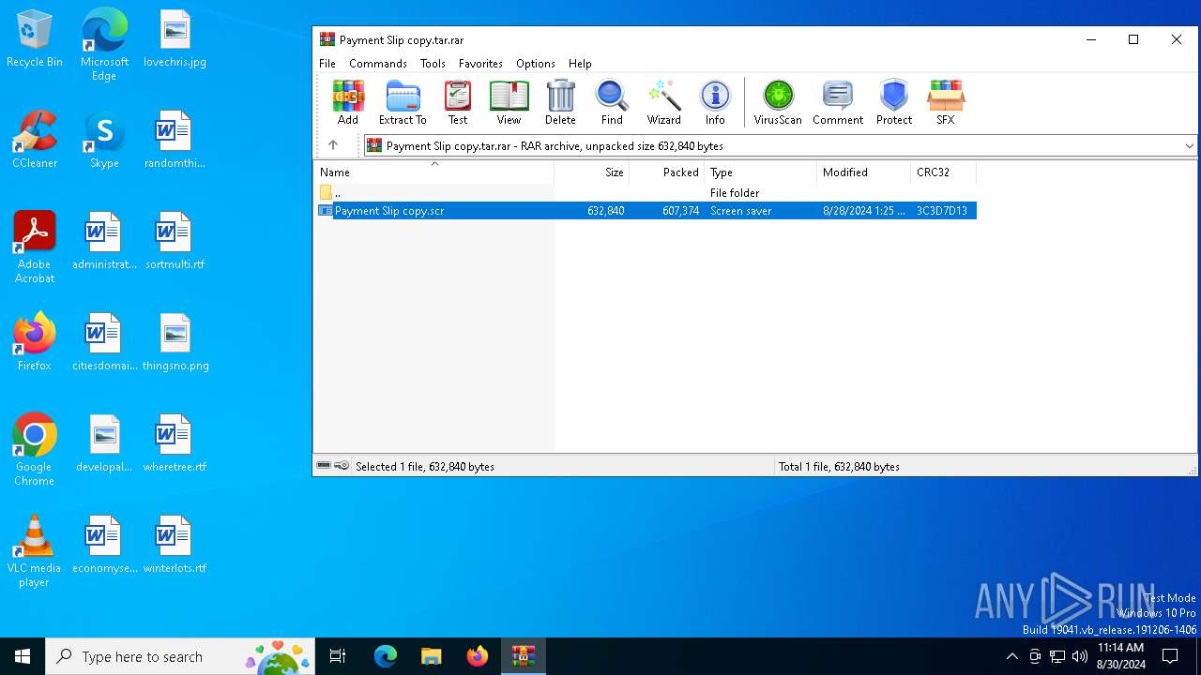Open the Help menu

click(580, 64)
